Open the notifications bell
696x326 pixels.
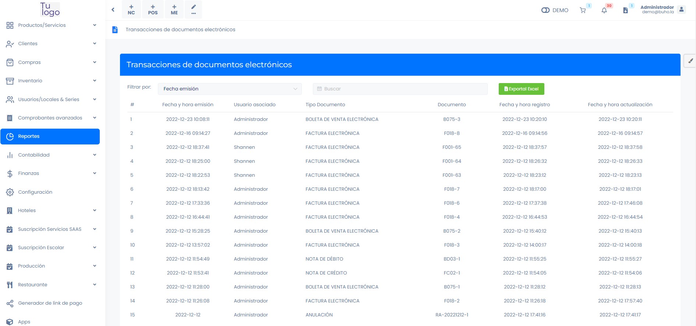[604, 10]
